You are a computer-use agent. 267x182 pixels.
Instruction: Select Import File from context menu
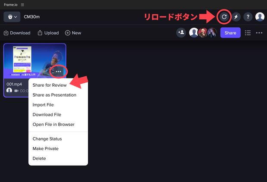tap(43, 105)
